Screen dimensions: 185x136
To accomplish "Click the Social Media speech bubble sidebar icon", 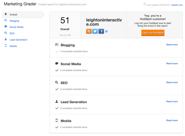I will (6, 26).
